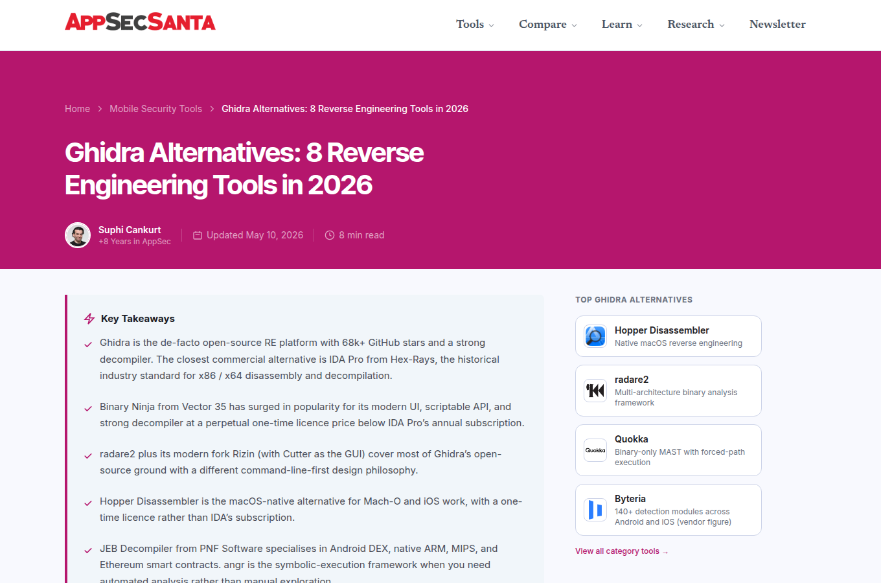Click the Binary-only MAST description text
Screen dimensions: 881x583
pos(680,457)
